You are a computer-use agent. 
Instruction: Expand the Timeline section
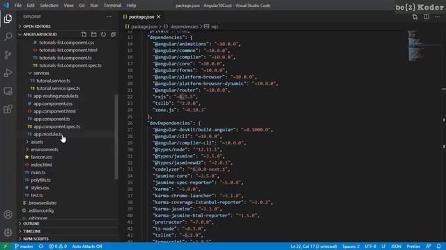coord(68,231)
